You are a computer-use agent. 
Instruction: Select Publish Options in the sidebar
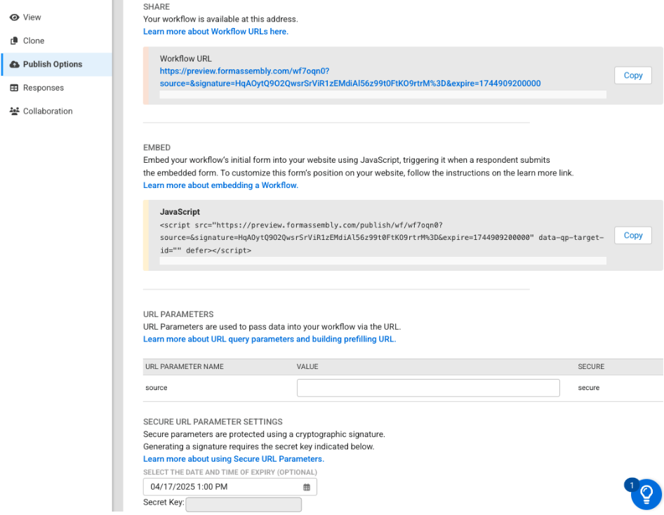(53, 65)
